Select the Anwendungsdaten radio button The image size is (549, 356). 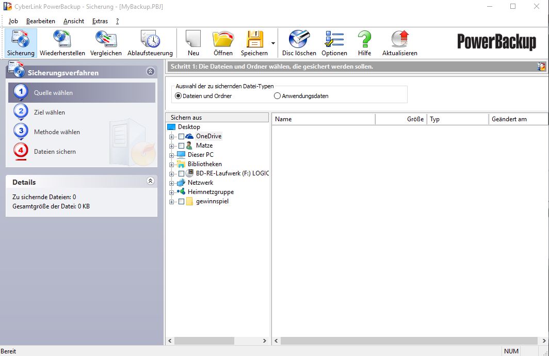click(x=277, y=96)
